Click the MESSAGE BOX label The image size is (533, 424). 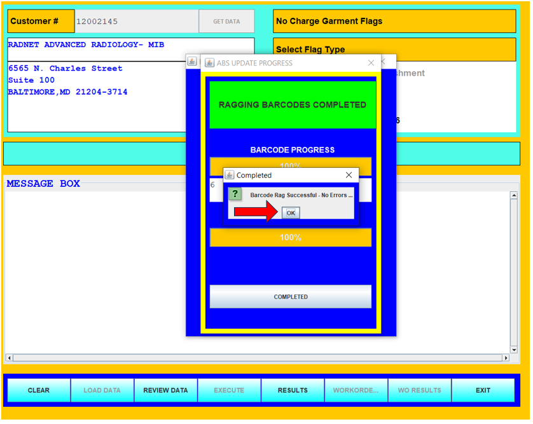tap(43, 184)
